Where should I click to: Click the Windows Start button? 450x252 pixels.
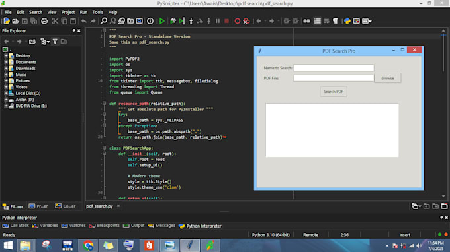8,245
